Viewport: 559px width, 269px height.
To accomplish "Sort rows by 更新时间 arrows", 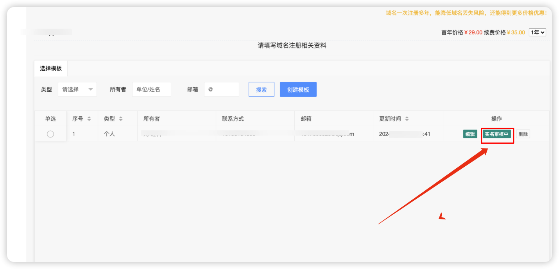I will click(x=407, y=119).
